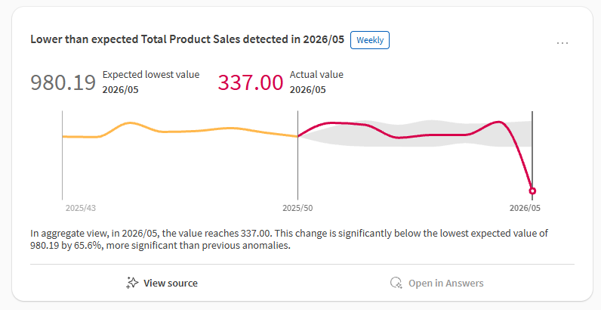Click the 2025/50 axis label
601x310 pixels.
[x=297, y=207]
